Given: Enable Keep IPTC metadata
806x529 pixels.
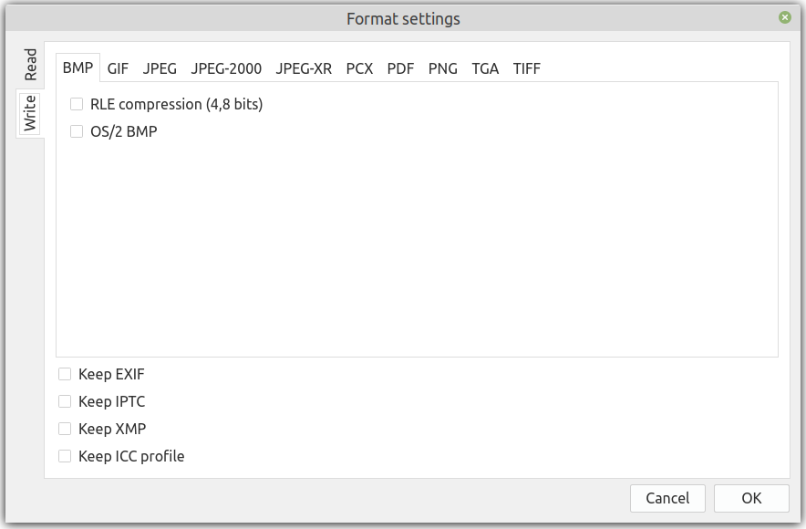Looking at the screenshot, I should (x=65, y=401).
